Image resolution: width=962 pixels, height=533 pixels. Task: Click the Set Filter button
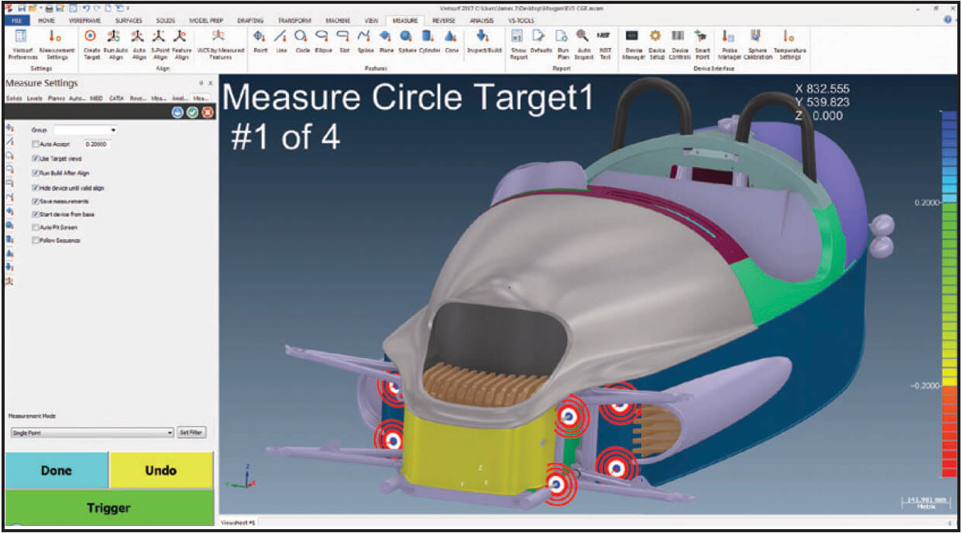[x=192, y=432]
